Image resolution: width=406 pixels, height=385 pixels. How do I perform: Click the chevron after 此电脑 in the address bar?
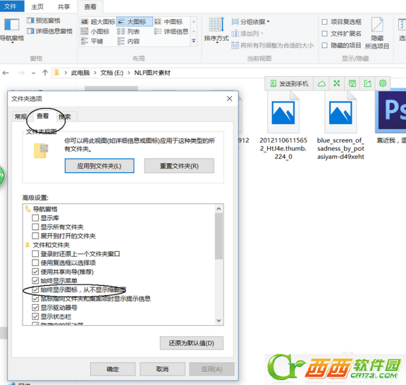click(x=95, y=73)
